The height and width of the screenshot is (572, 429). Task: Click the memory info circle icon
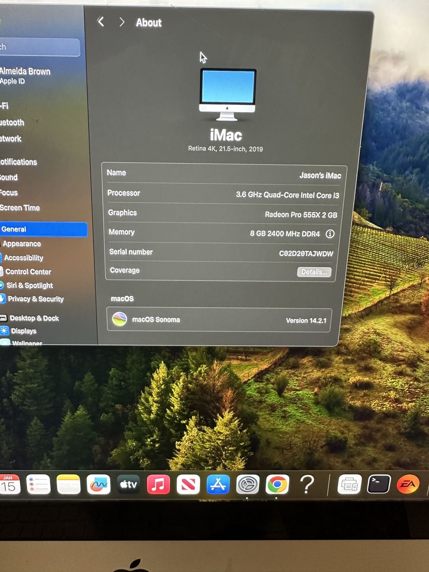coord(330,234)
